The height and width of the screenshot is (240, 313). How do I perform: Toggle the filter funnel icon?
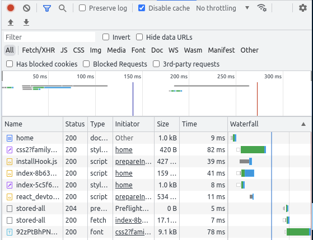(47, 8)
